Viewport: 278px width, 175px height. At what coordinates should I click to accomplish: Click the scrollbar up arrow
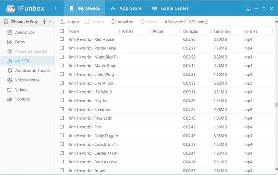[x=277, y=22]
